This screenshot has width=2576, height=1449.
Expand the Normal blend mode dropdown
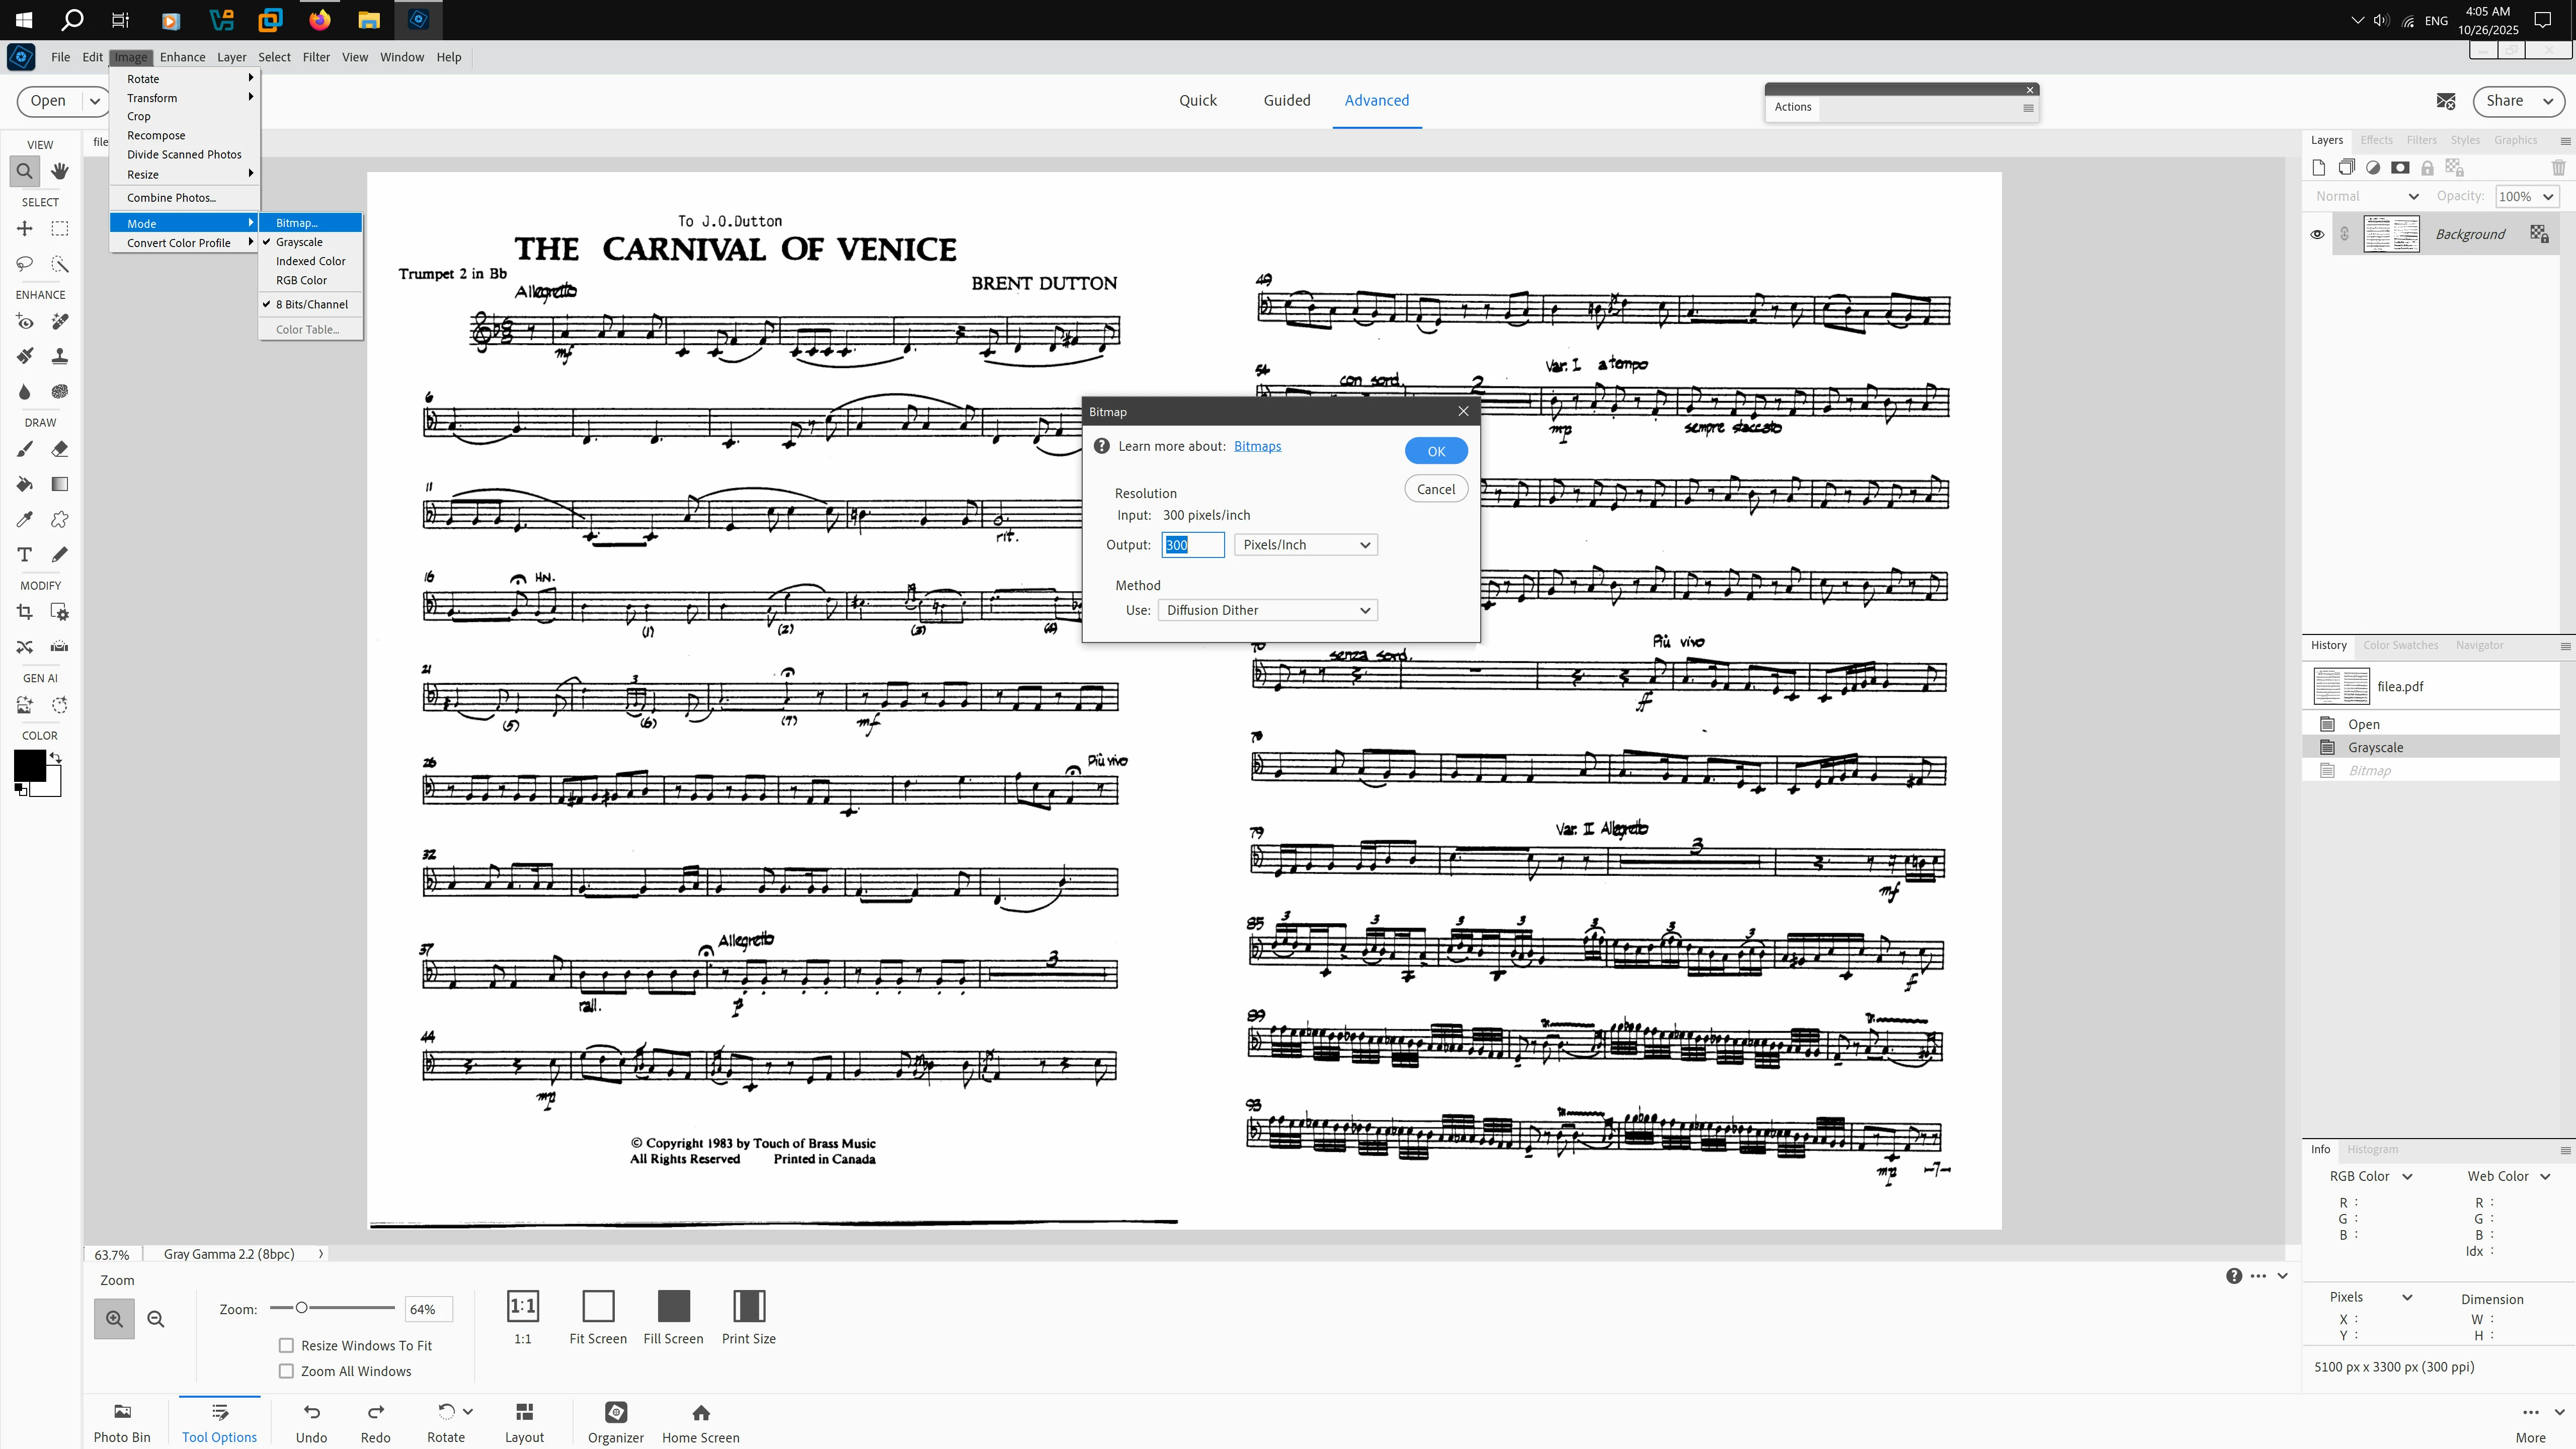2367,196
